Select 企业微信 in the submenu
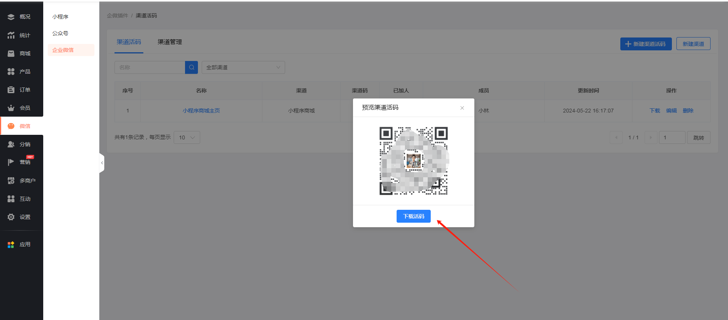Viewport: 728px width, 320px height. point(71,50)
